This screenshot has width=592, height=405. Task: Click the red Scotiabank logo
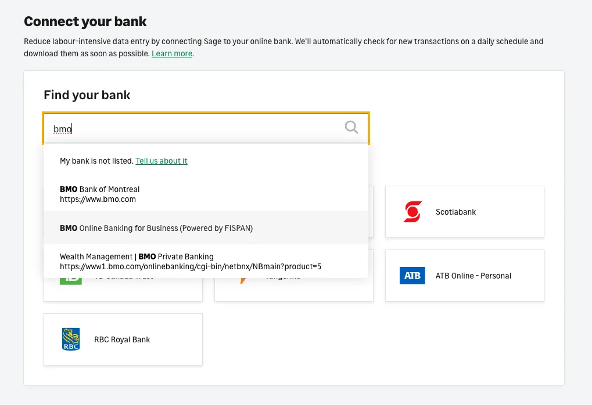412,212
